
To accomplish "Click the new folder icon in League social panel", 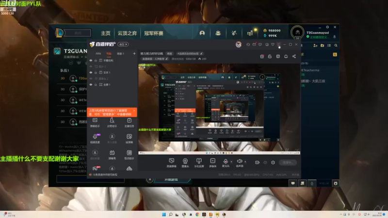I will point(322,46).
